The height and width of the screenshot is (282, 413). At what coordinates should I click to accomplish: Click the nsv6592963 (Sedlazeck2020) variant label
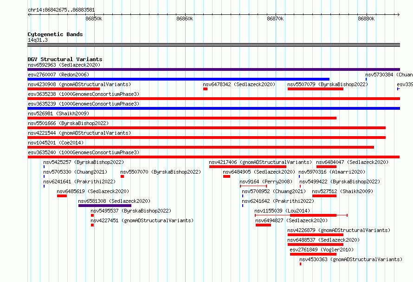[x=64, y=65]
